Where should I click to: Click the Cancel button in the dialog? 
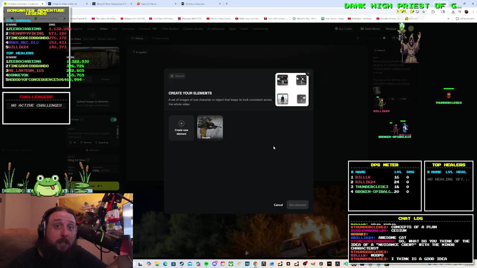pyautogui.click(x=278, y=205)
